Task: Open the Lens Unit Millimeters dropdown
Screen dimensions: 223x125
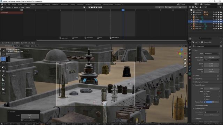Action: pos(211,60)
